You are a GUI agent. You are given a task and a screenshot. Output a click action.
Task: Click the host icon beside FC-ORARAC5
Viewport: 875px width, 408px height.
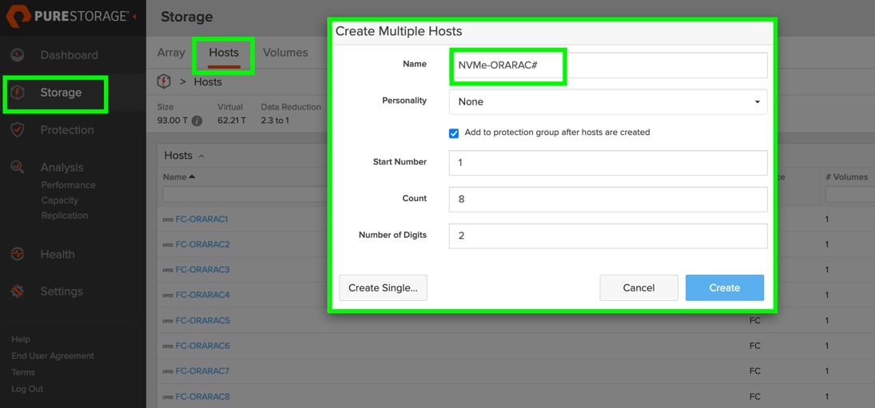pyautogui.click(x=168, y=321)
